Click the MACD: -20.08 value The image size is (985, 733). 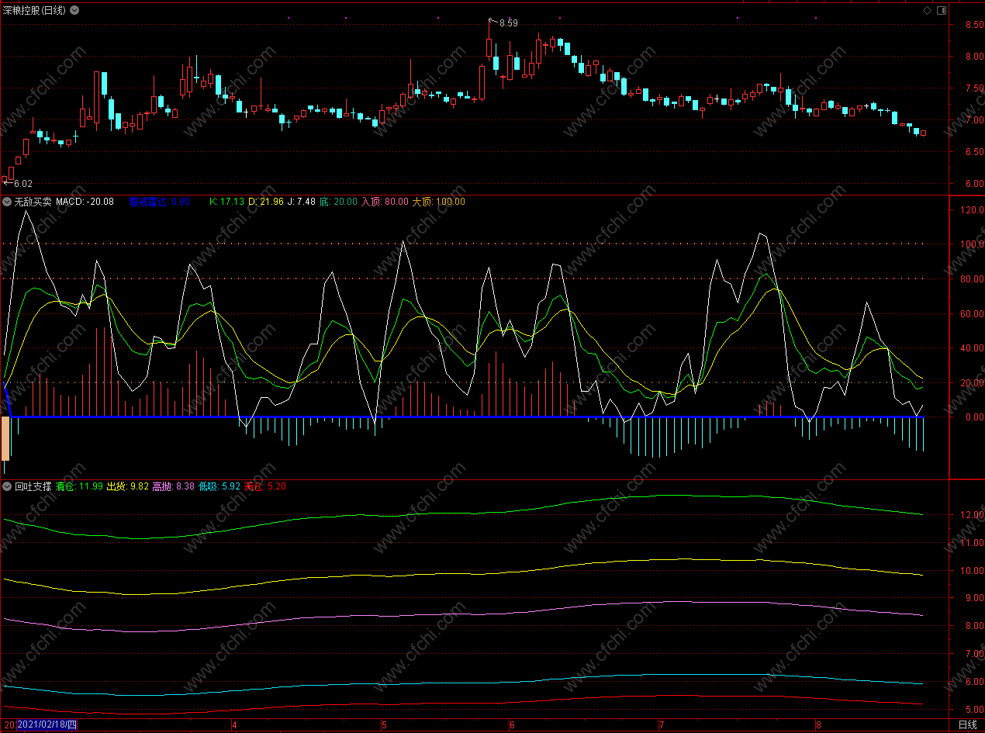[x=85, y=202]
